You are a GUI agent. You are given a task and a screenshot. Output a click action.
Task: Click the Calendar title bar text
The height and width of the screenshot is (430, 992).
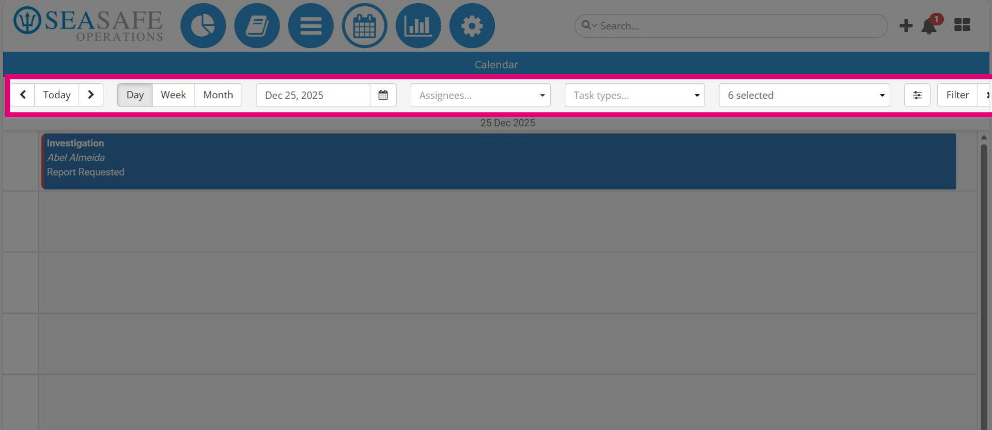[496, 65]
